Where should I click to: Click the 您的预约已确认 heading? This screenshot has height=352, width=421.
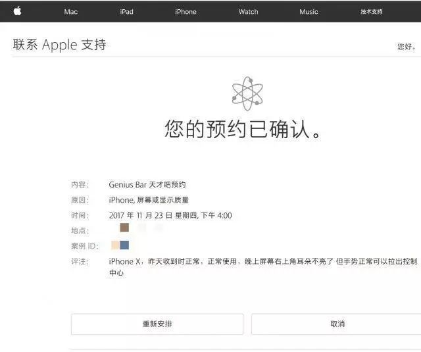[243, 129]
